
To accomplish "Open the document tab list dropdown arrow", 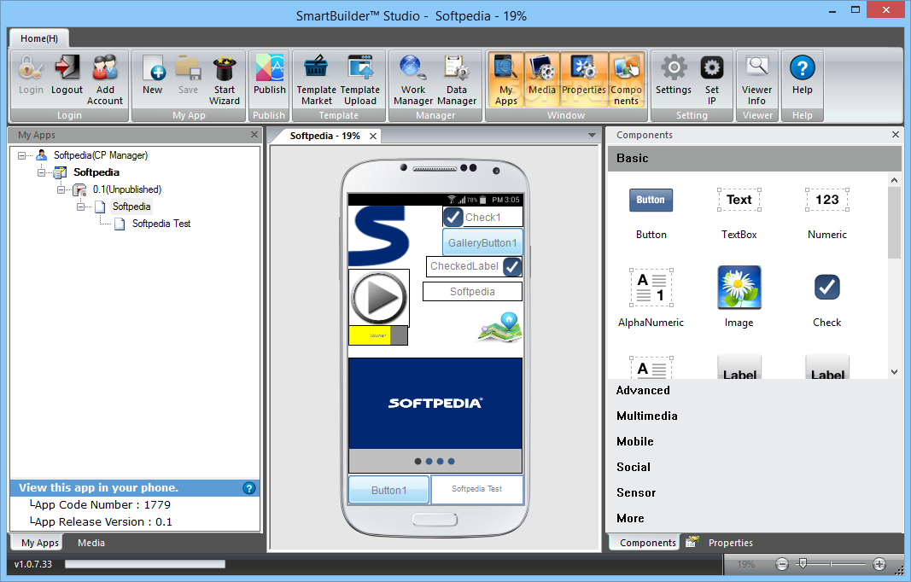I will tap(592, 136).
